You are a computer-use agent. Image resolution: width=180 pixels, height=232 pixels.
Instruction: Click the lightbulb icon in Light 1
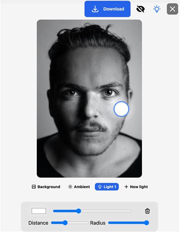(x=100, y=187)
